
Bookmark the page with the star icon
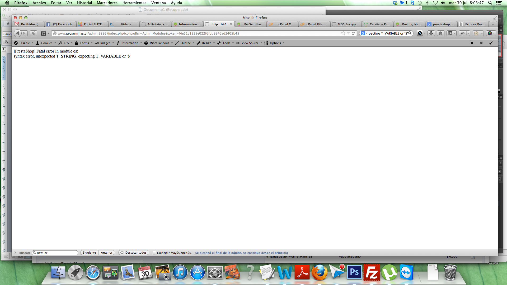pyautogui.click(x=343, y=33)
